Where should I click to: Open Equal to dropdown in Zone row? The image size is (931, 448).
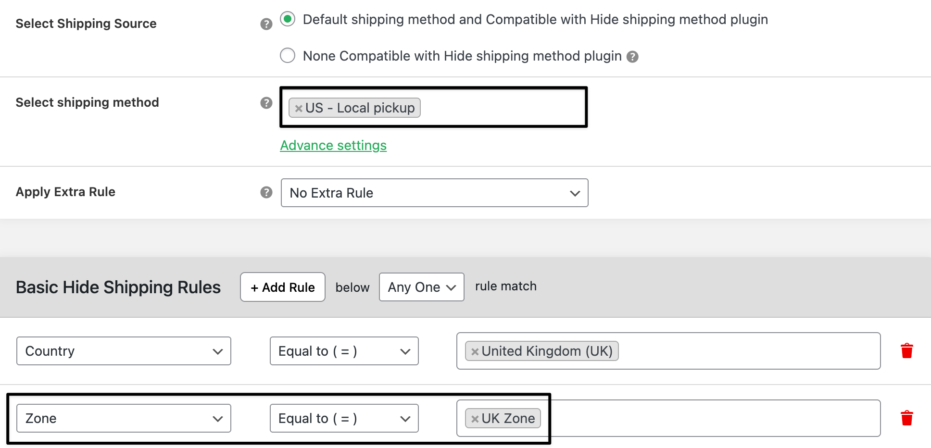coord(344,418)
